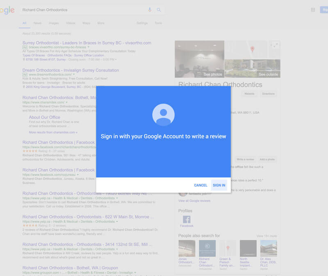The height and width of the screenshot is (276, 328).
Task: Click View all Google reviews
Action: pyautogui.click(x=194, y=201)
